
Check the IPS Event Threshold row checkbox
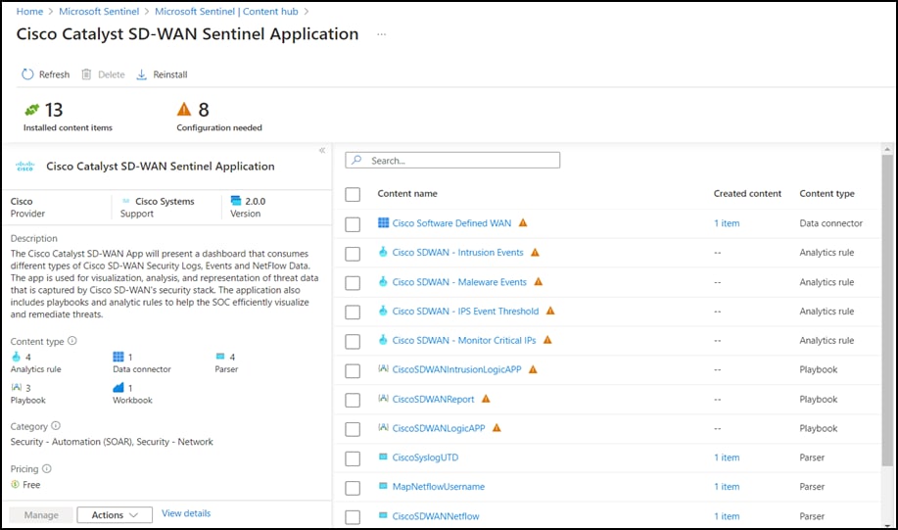[x=353, y=312]
